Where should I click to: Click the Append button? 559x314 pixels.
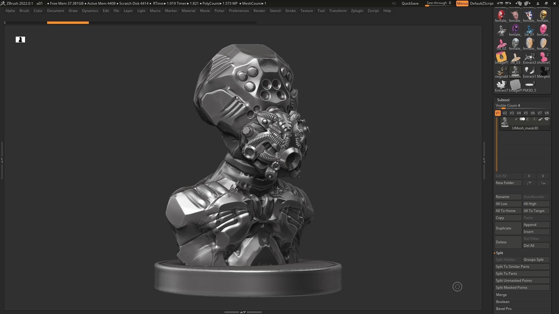click(x=536, y=225)
